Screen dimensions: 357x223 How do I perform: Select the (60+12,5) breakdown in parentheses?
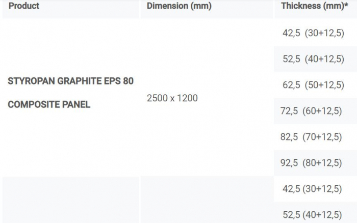coord(322,111)
